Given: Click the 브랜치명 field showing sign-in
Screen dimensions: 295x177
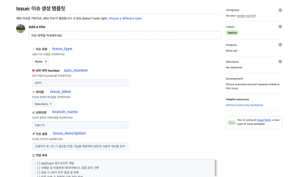Looking at the screenshot, I should tap(80, 125).
